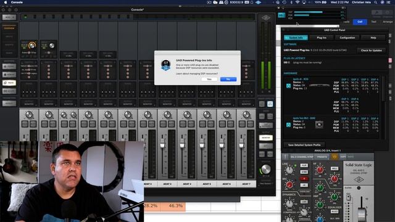Screen dimensions: 395x222
Task: Click the ADAT 6 pan knob
Action: click(x=227, y=115)
